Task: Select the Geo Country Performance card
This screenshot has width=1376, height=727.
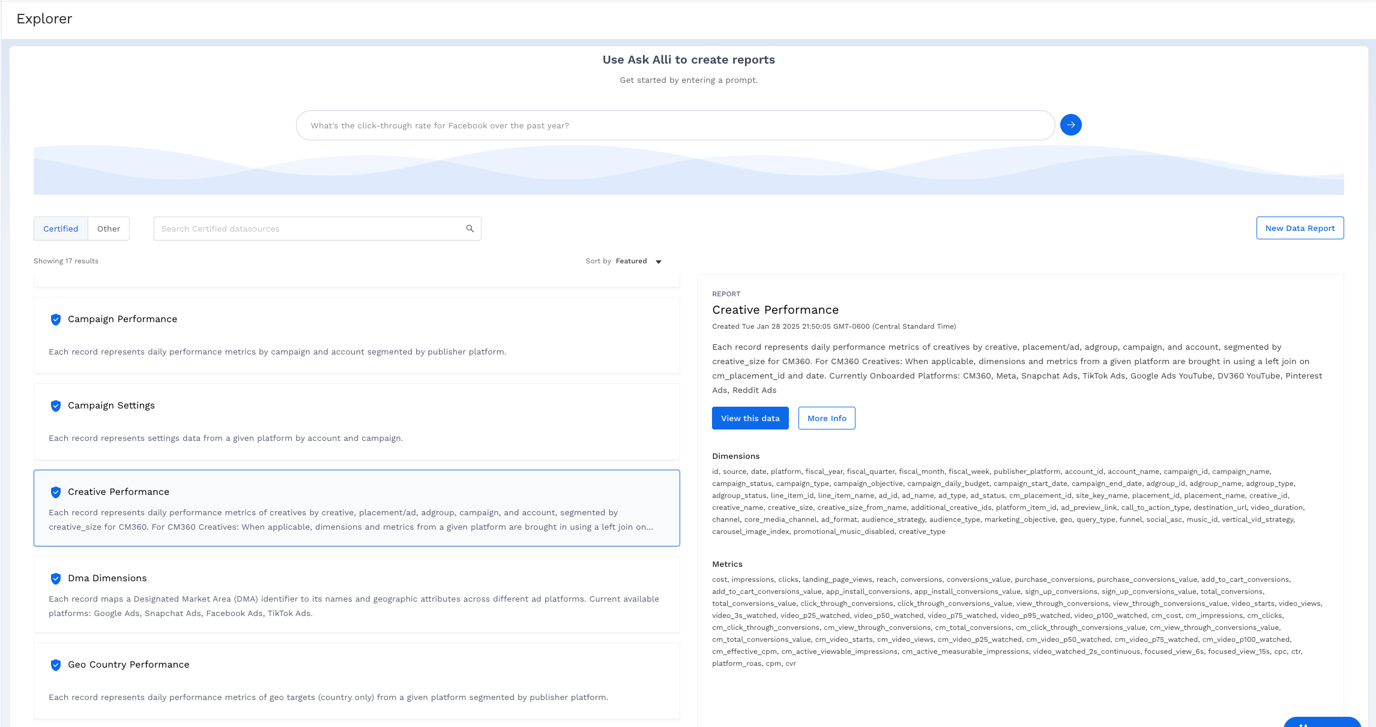Action: click(x=357, y=681)
